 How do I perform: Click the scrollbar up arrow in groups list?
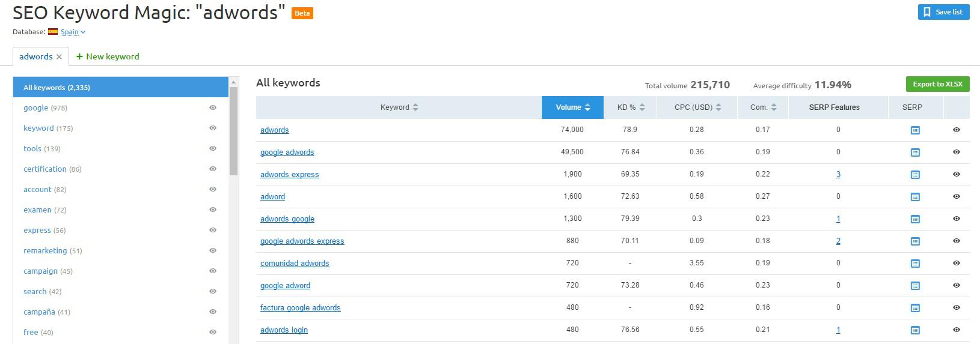pyautogui.click(x=234, y=82)
